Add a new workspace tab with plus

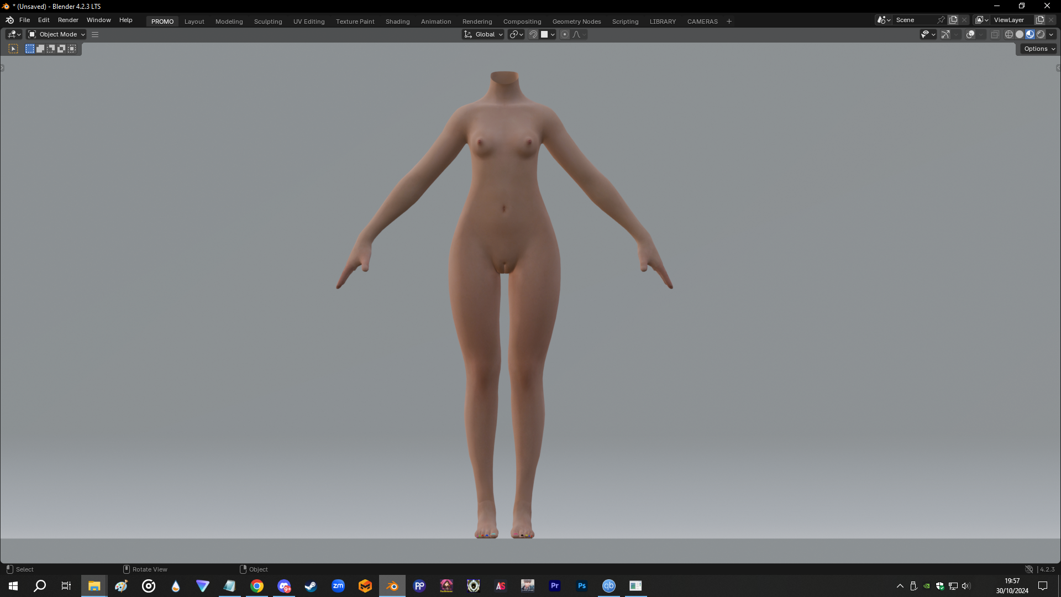[x=729, y=22]
